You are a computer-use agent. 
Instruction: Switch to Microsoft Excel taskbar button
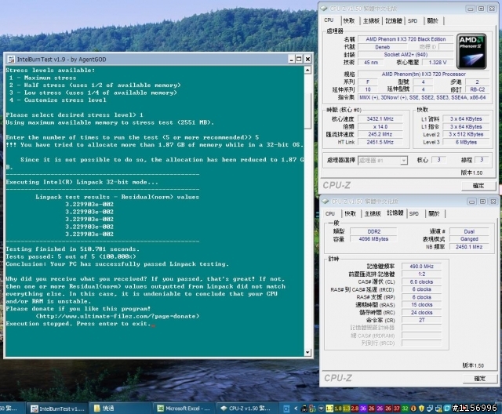pyautogui.click(x=184, y=409)
